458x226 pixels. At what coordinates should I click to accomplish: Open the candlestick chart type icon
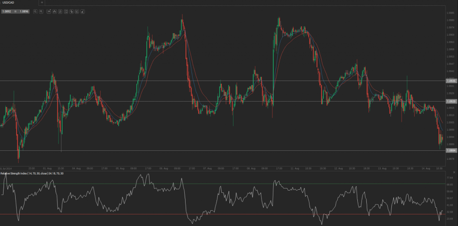tap(54, 11)
